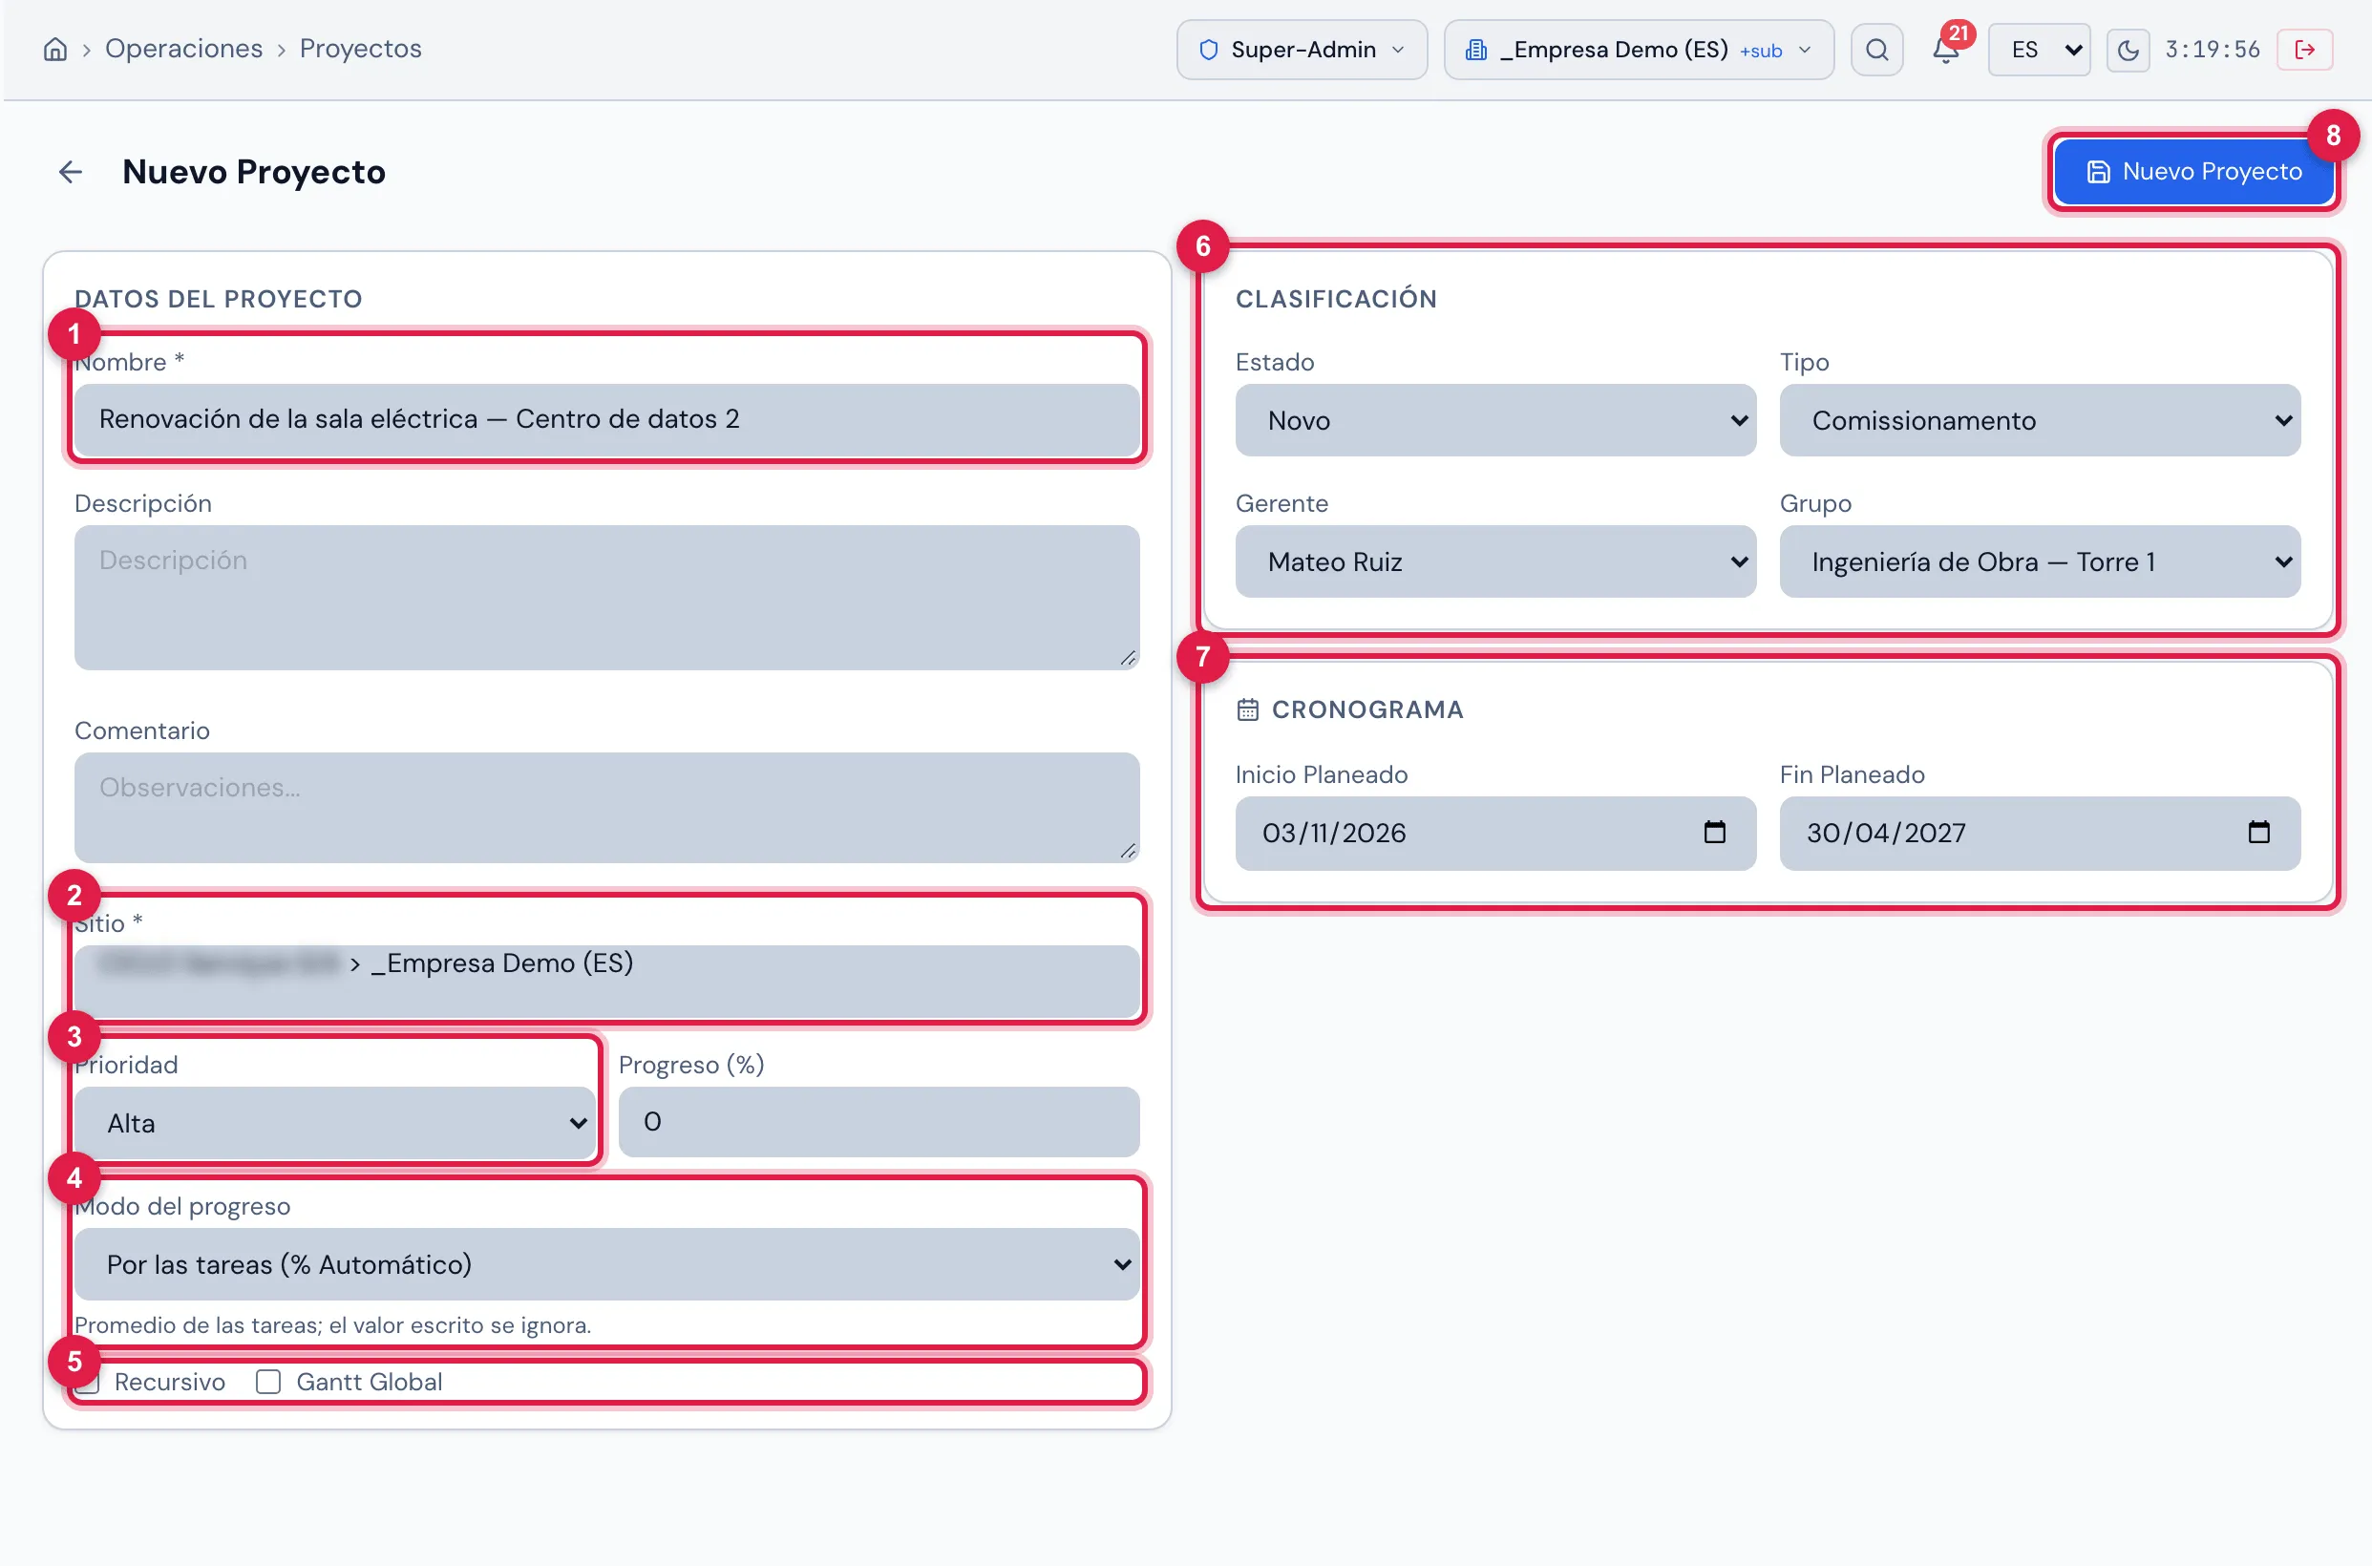
Task: Click the CLASIFICACIÓN section heading
Action: click(1335, 299)
